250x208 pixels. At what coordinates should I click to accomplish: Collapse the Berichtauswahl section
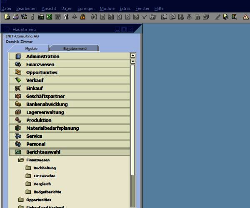point(43,152)
